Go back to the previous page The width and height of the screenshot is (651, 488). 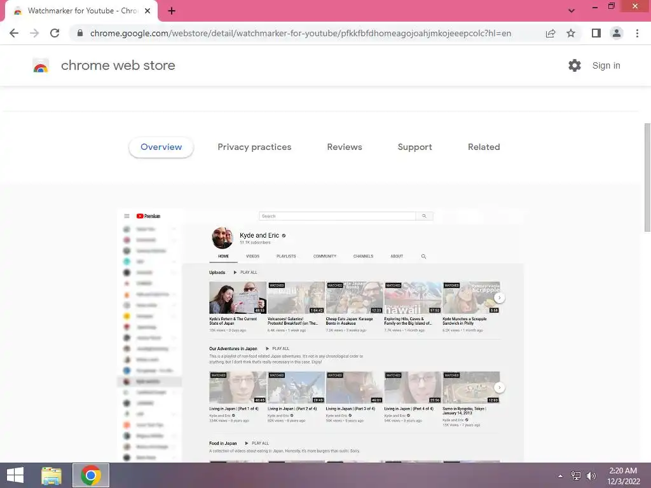[x=14, y=33]
